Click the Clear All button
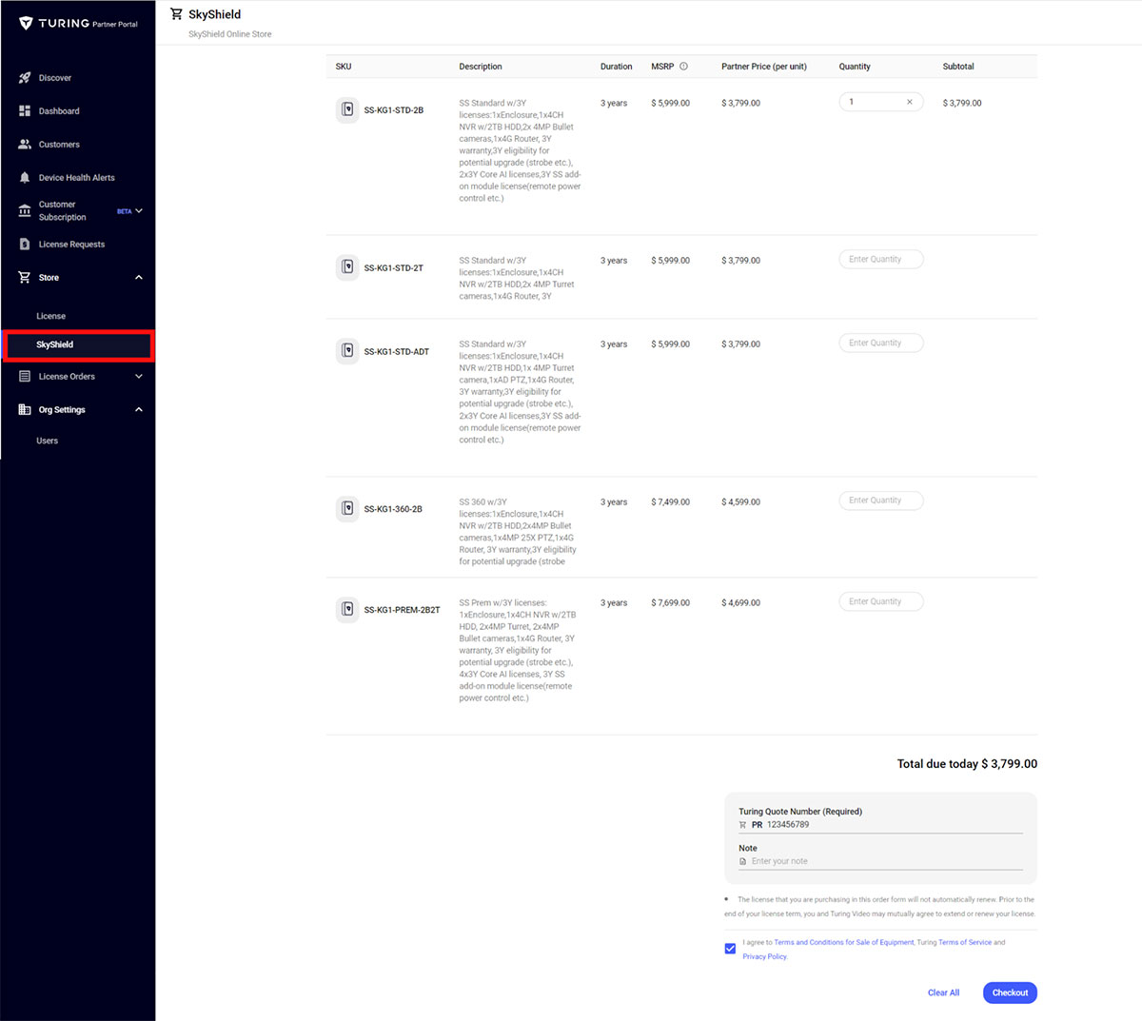 [x=943, y=992]
